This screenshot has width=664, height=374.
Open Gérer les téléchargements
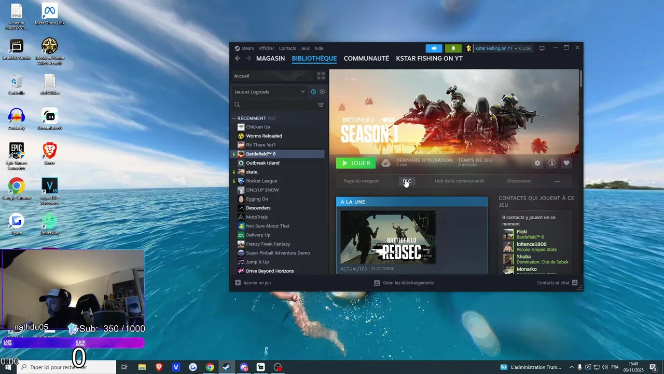tap(404, 283)
